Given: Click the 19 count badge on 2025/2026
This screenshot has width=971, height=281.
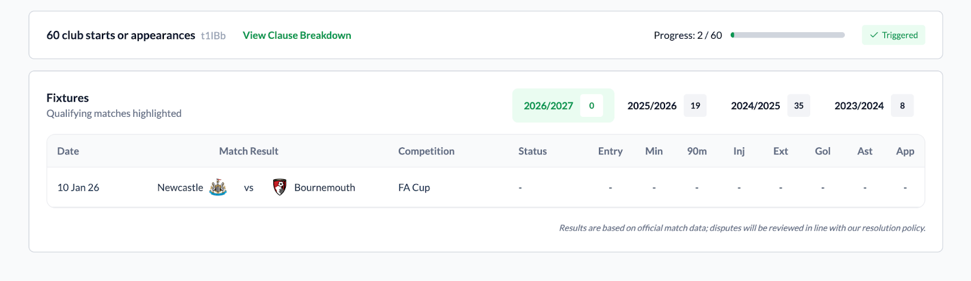Looking at the screenshot, I should coord(695,106).
